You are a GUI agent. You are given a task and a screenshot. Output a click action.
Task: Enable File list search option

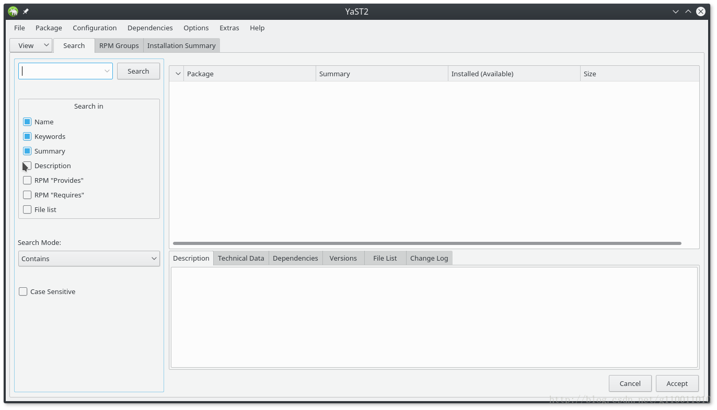27,209
